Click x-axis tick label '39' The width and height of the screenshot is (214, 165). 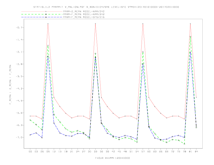(x=107, y=152)
